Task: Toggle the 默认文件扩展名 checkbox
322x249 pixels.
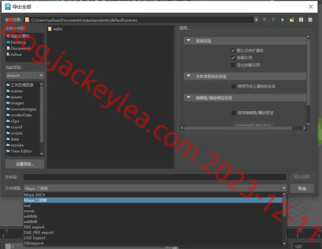Action: click(x=233, y=50)
